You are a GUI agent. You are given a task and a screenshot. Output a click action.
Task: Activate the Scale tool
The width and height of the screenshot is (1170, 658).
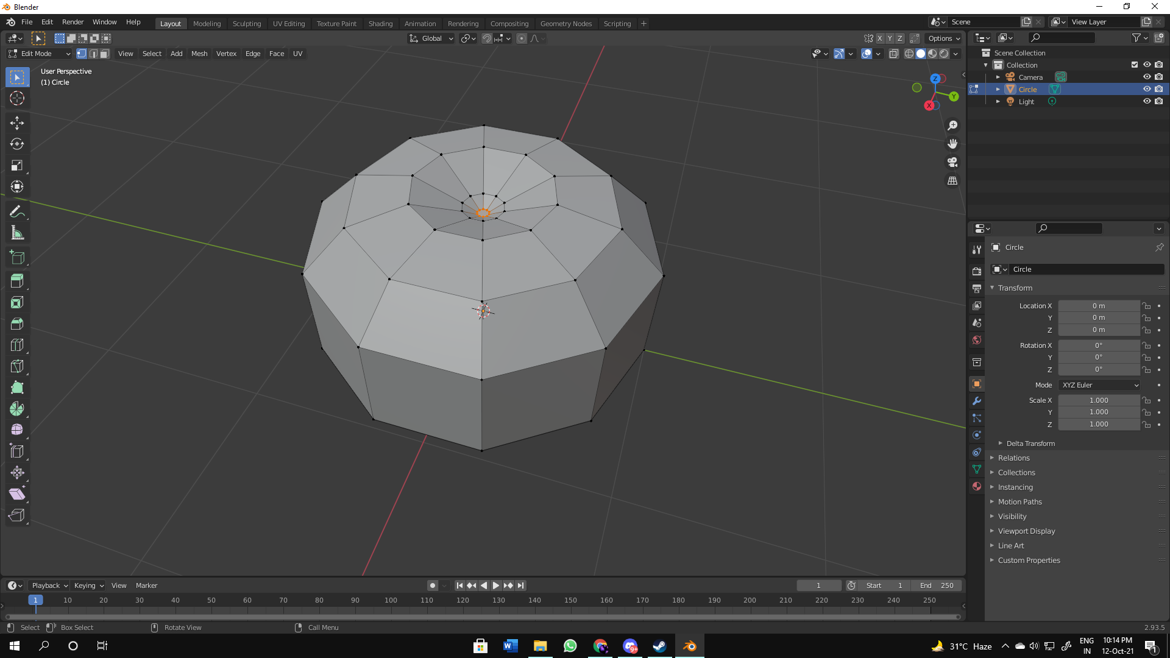click(17, 166)
